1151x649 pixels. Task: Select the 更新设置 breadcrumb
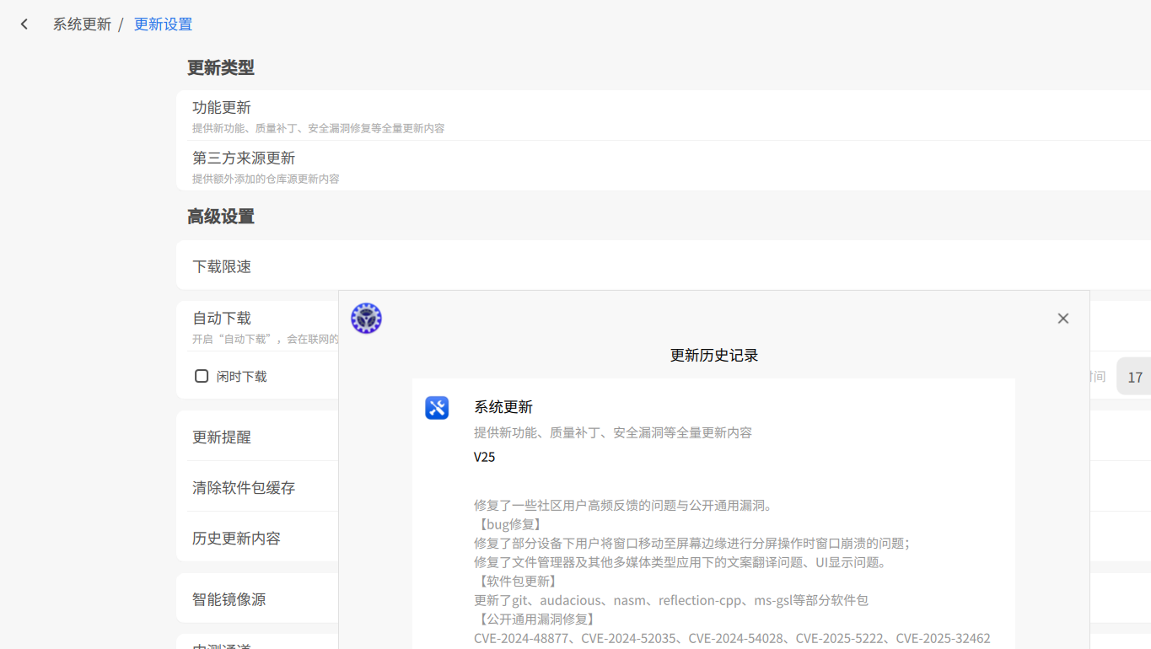pos(163,24)
